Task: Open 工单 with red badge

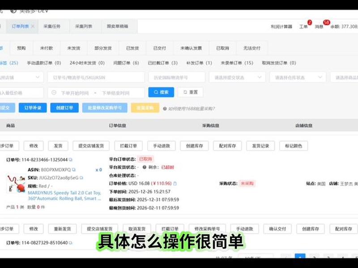Action: pos(303,27)
